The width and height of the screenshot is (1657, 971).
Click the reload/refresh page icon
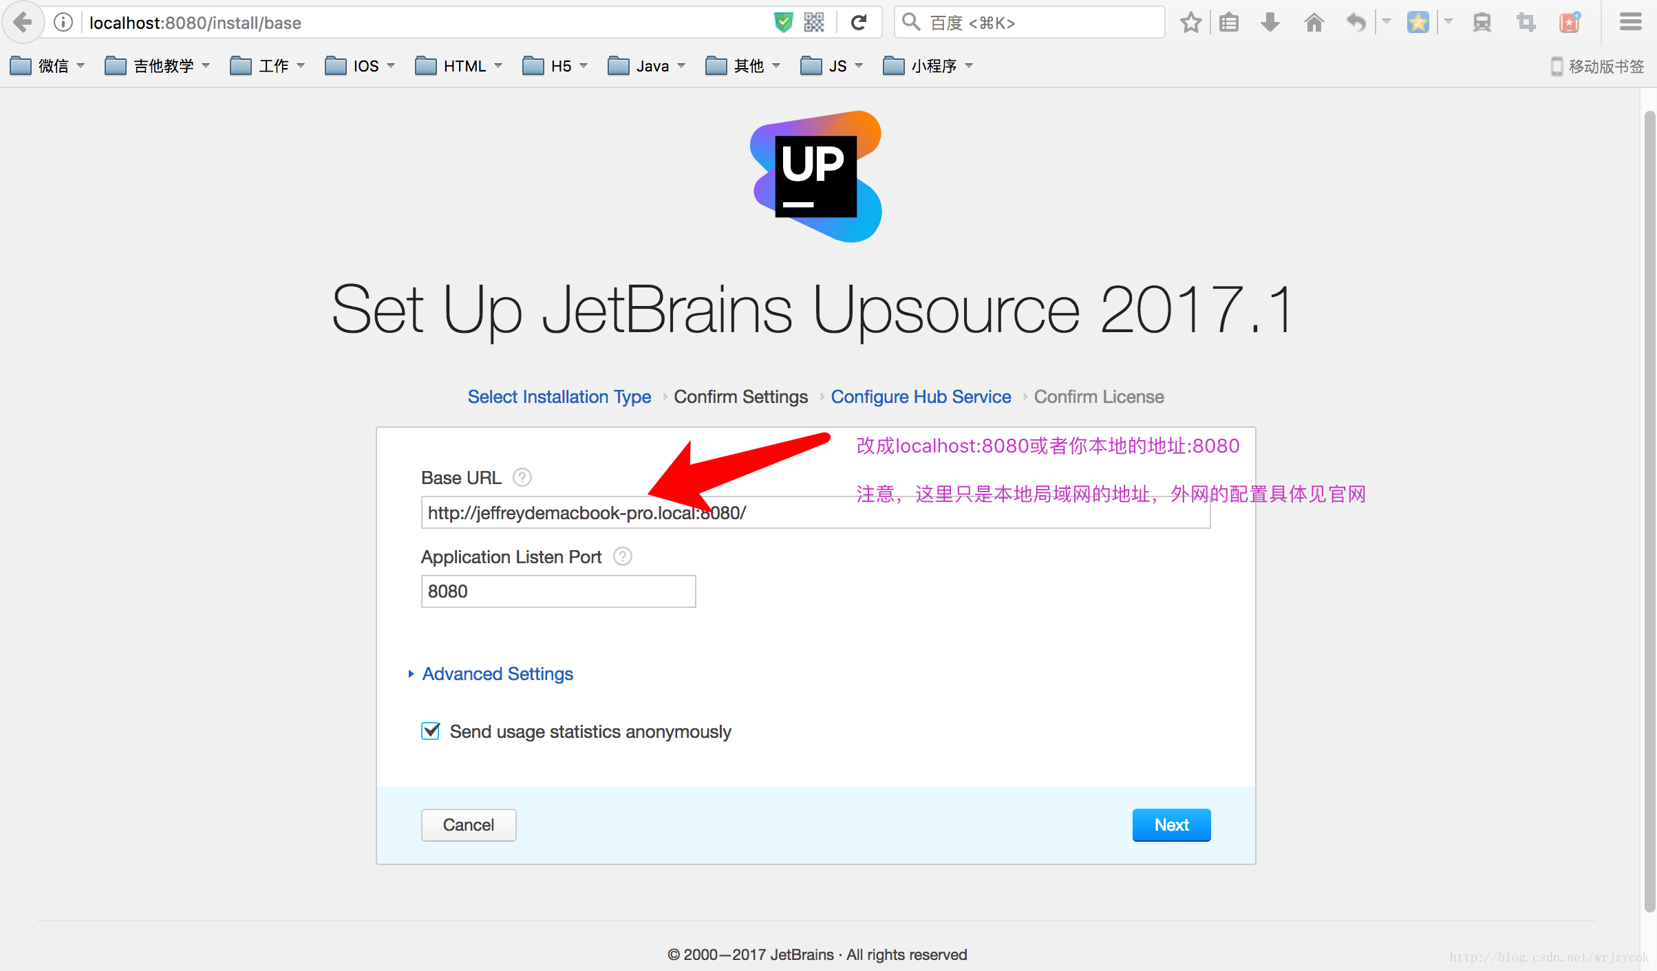[859, 22]
